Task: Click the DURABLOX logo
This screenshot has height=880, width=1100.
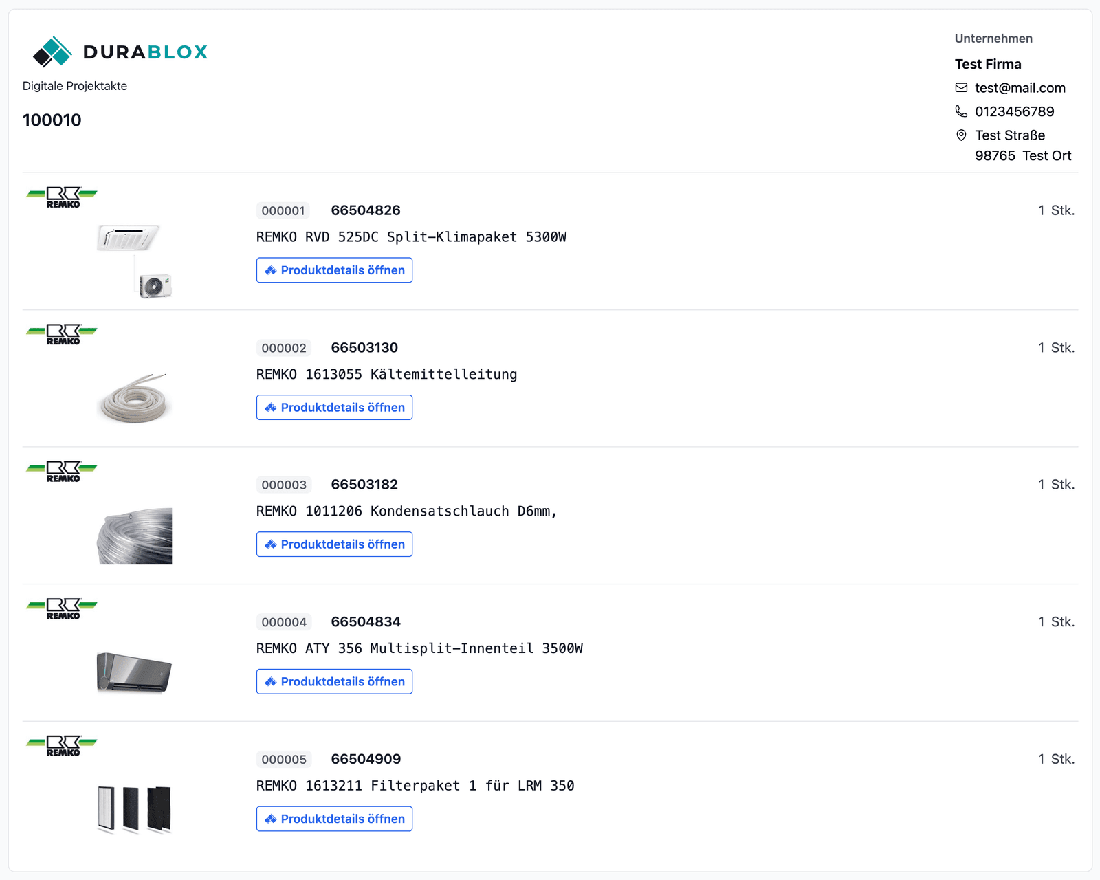Action: 120,52
